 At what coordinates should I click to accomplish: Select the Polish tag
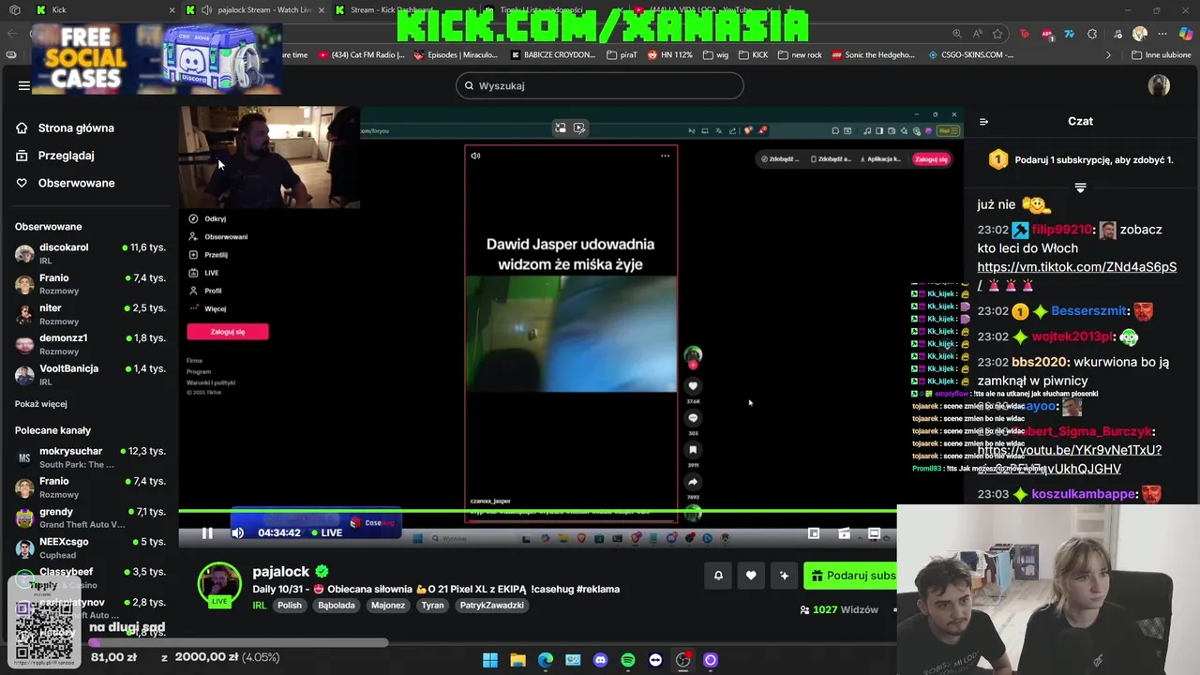(x=290, y=606)
